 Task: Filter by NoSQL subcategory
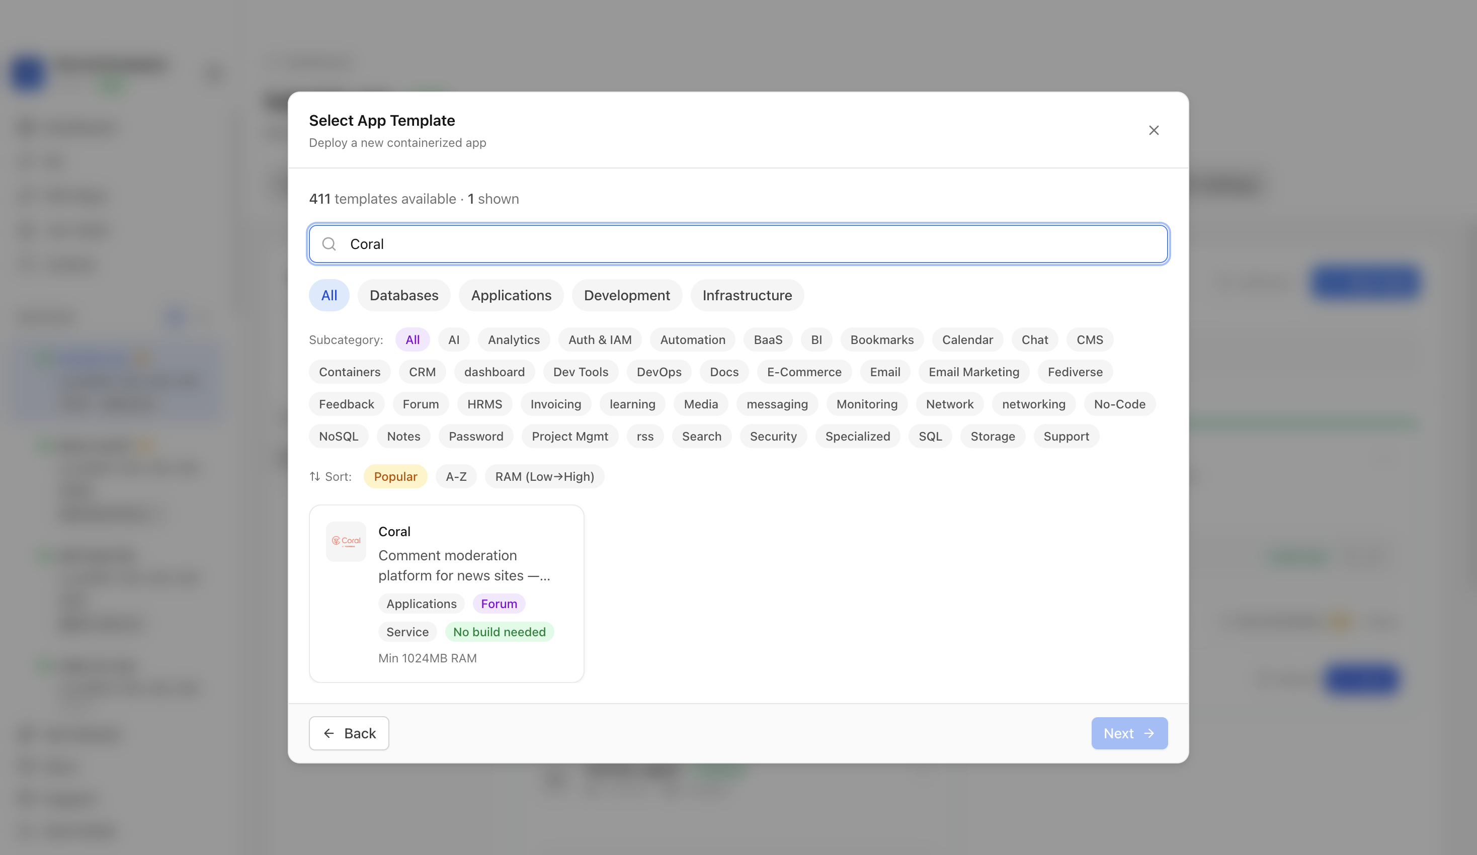click(x=339, y=437)
